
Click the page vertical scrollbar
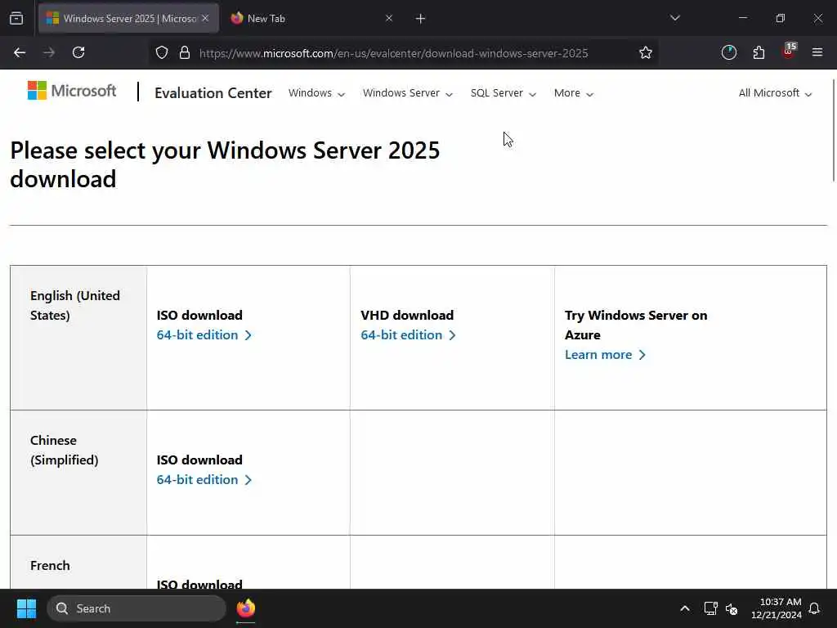833,131
